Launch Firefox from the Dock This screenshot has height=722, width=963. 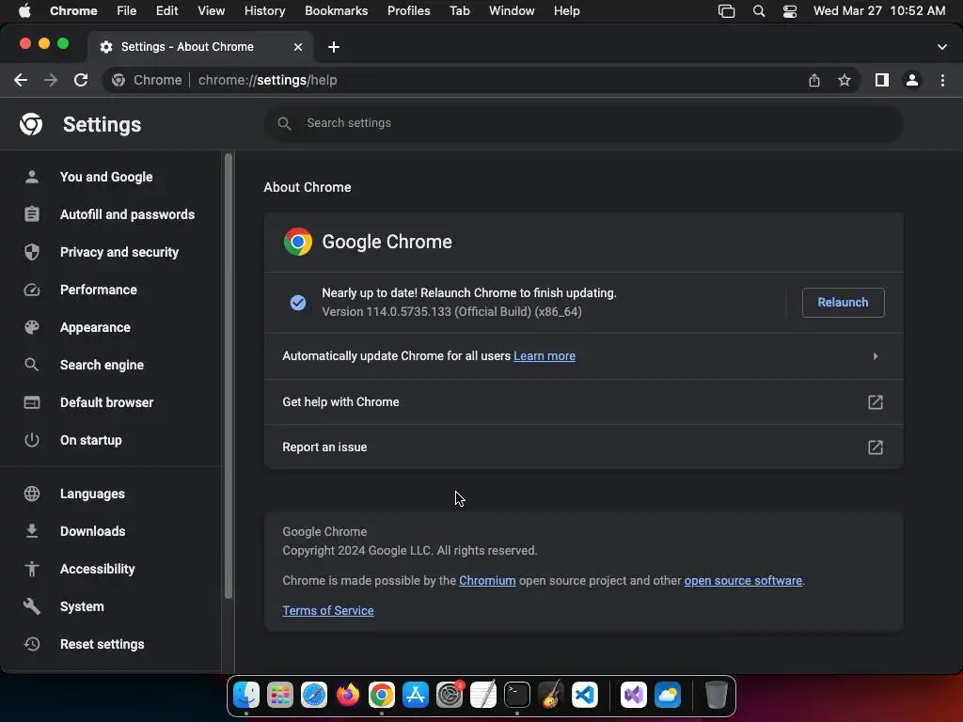point(348,695)
